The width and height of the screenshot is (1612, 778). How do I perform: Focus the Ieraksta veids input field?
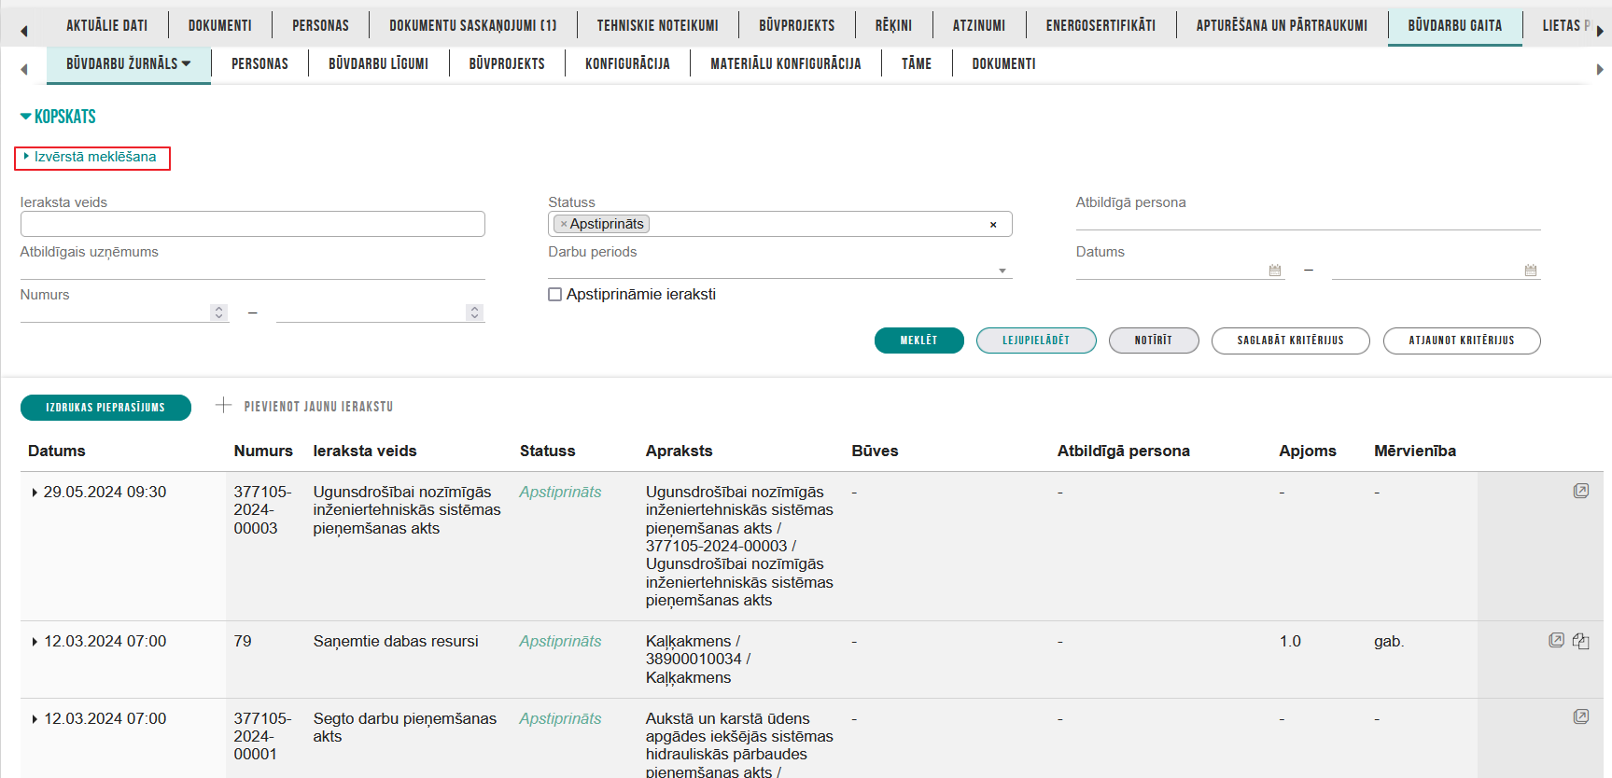[252, 224]
